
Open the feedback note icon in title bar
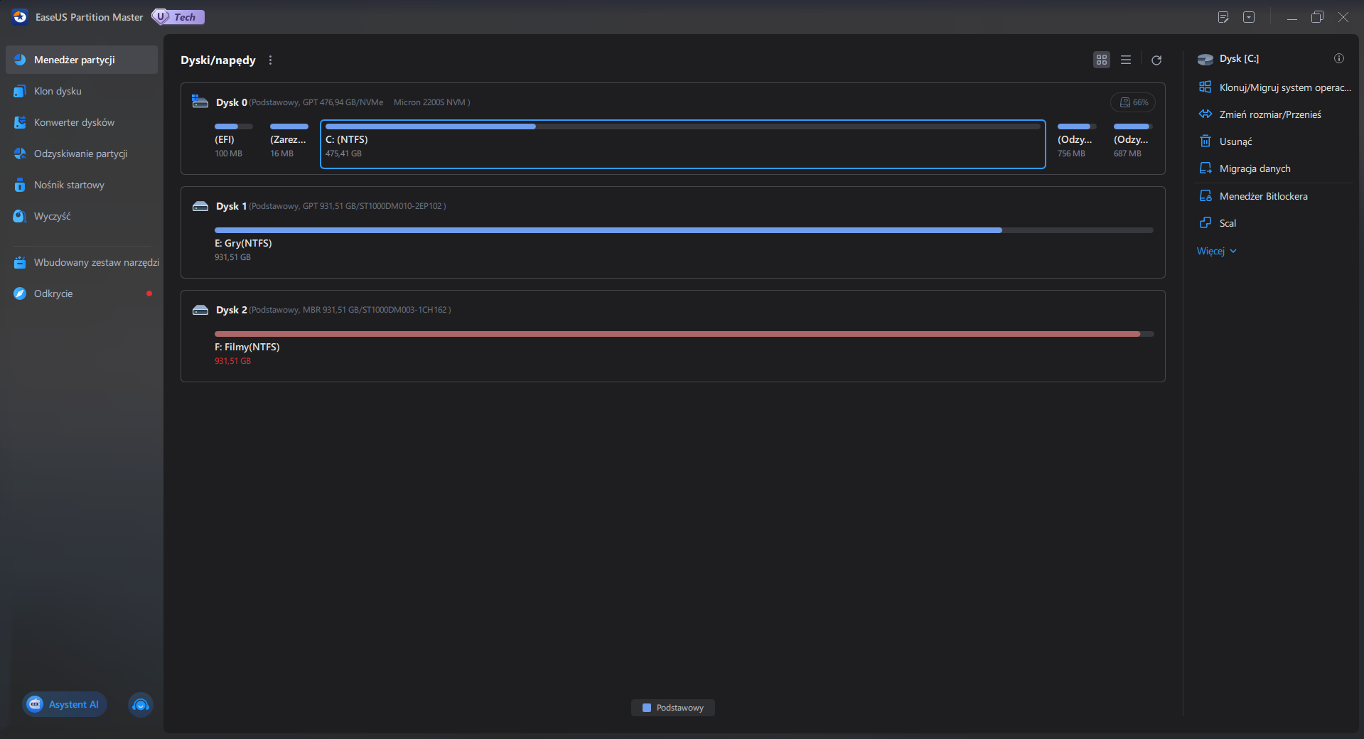(1223, 17)
